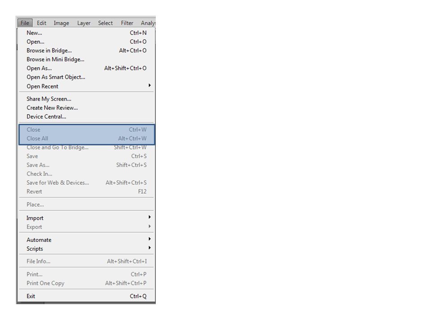This screenshot has height=323, width=431.
Task: Expand the Scripts submenu
Action: [x=87, y=249]
